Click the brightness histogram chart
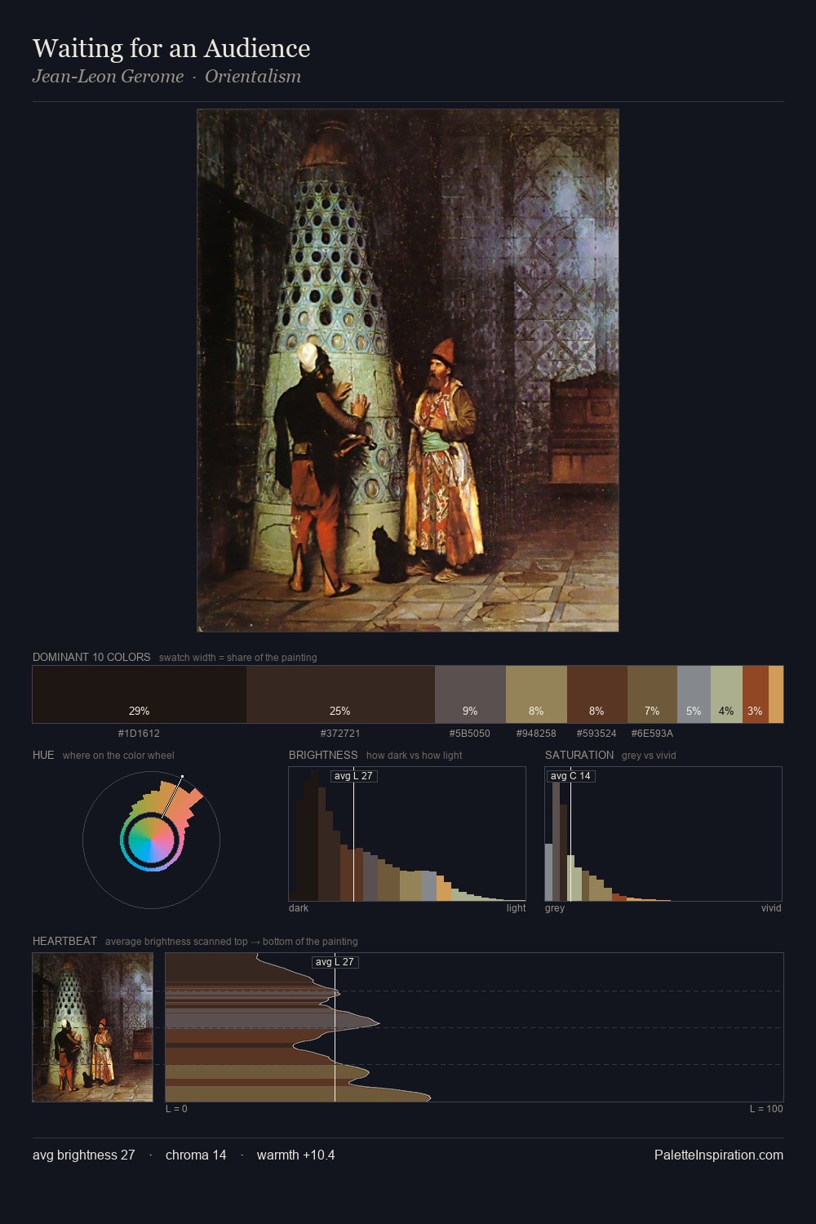 (x=407, y=834)
